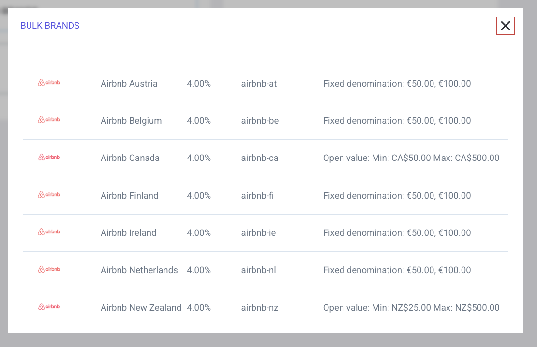The image size is (537, 347).
Task: Click the Airbnb logo beside Airbnb Ireland
Action: point(49,231)
